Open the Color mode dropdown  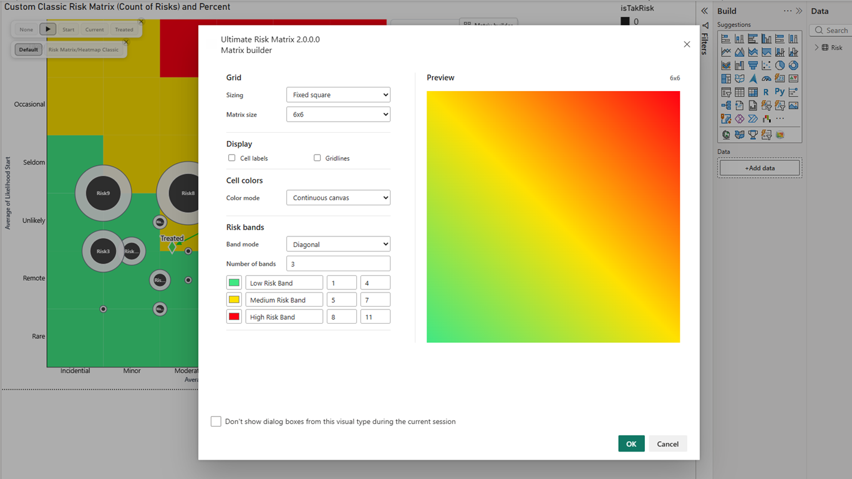(338, 198)
